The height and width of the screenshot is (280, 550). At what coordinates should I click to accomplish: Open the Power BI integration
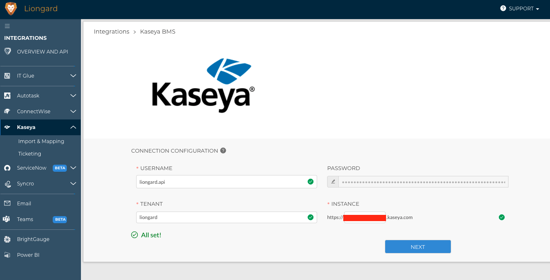[28, 255]
